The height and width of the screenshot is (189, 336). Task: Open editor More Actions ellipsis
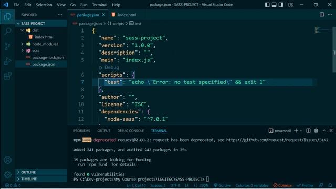click(330, 14)
